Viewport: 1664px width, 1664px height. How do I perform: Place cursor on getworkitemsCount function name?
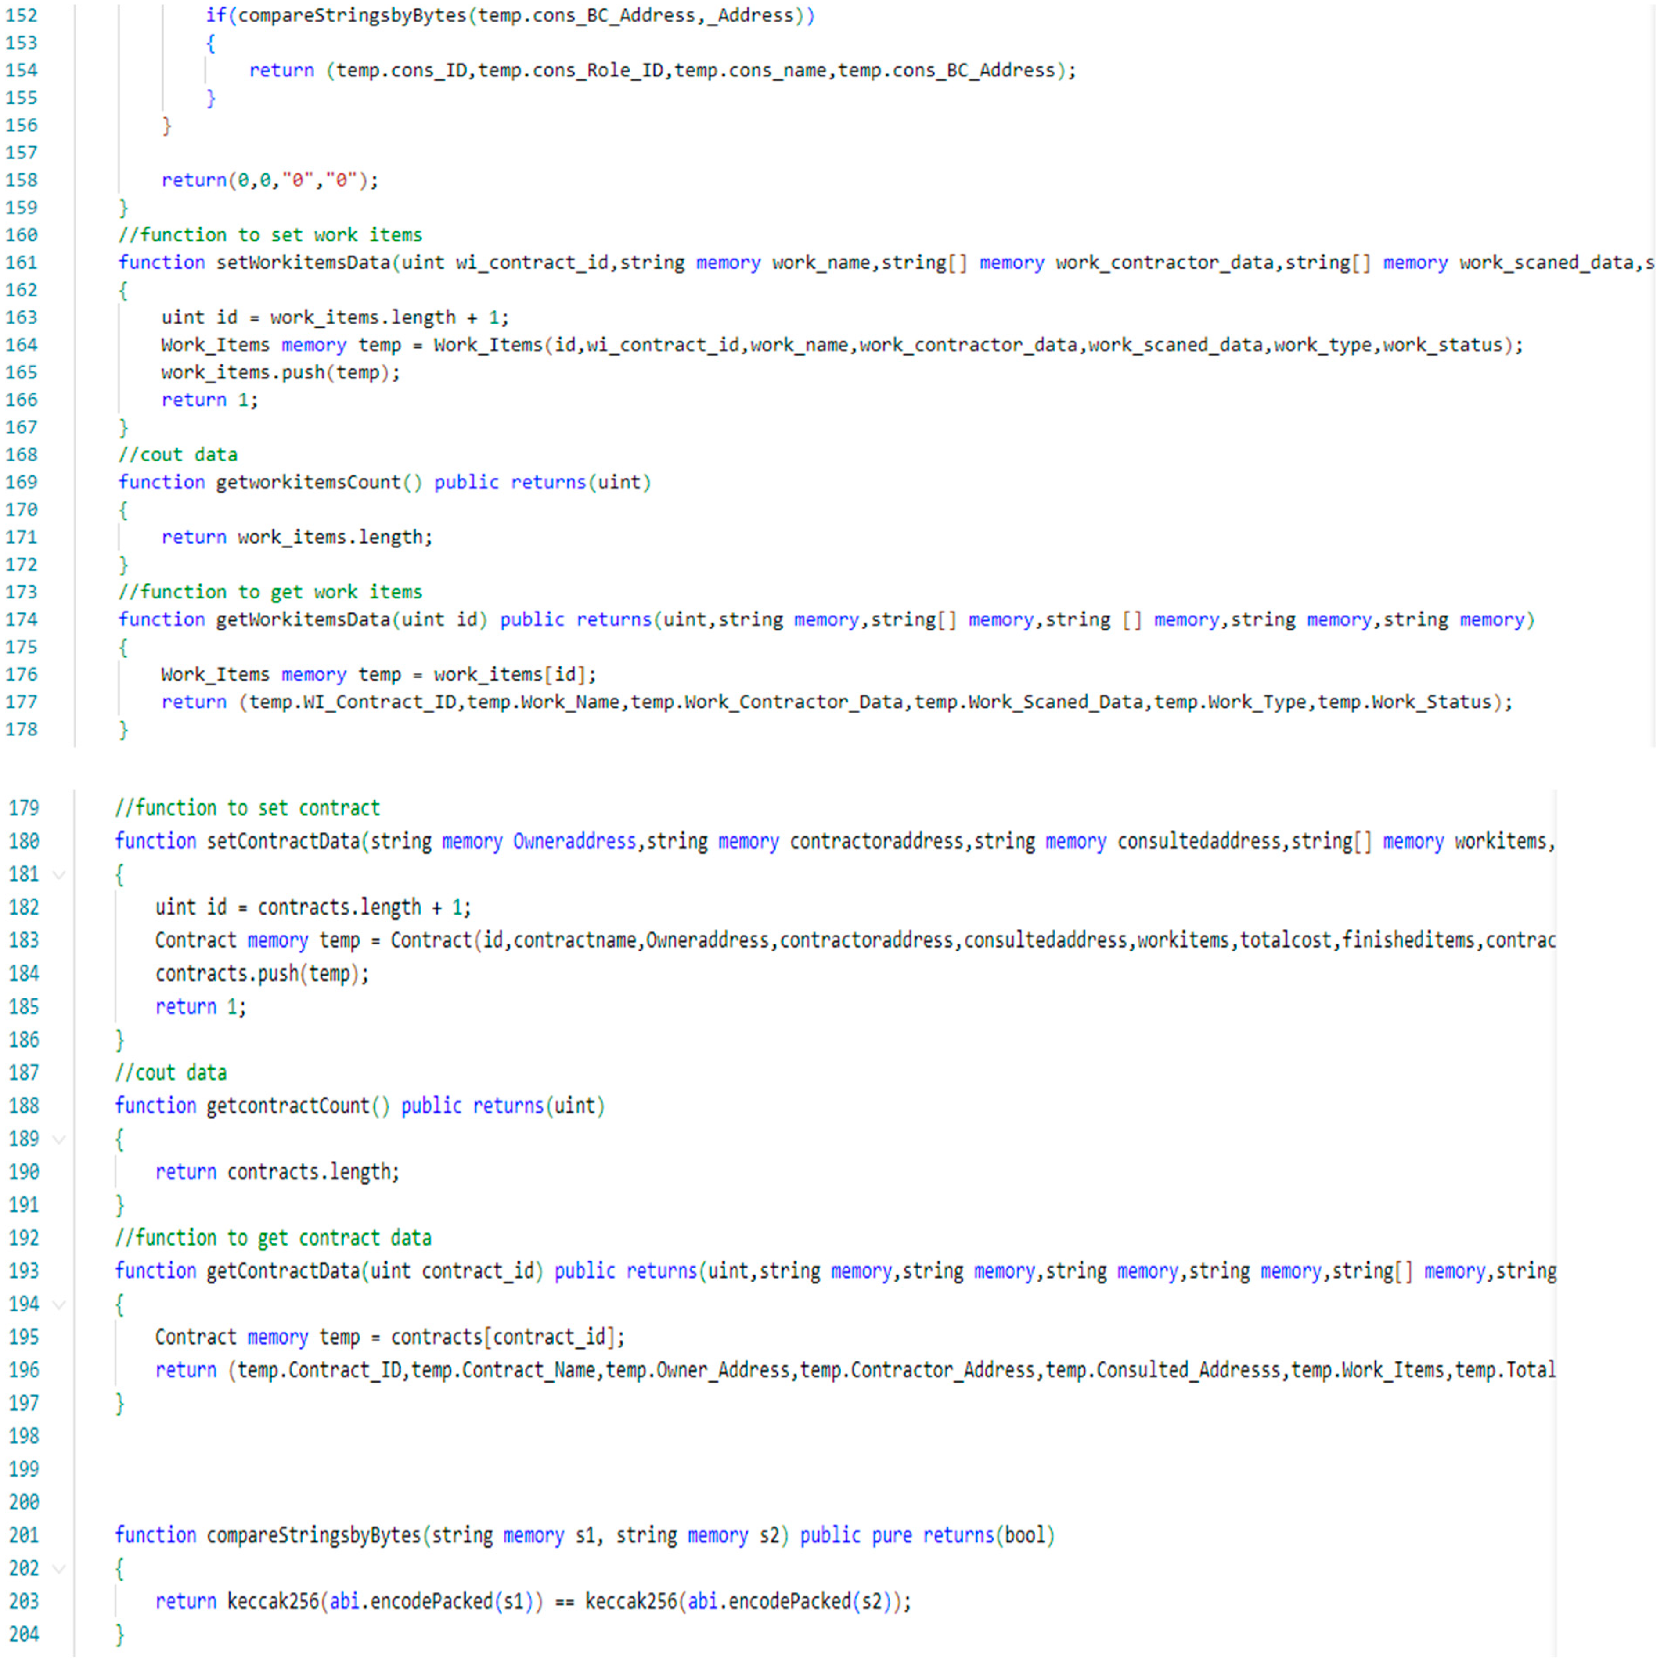click(308, 483)
